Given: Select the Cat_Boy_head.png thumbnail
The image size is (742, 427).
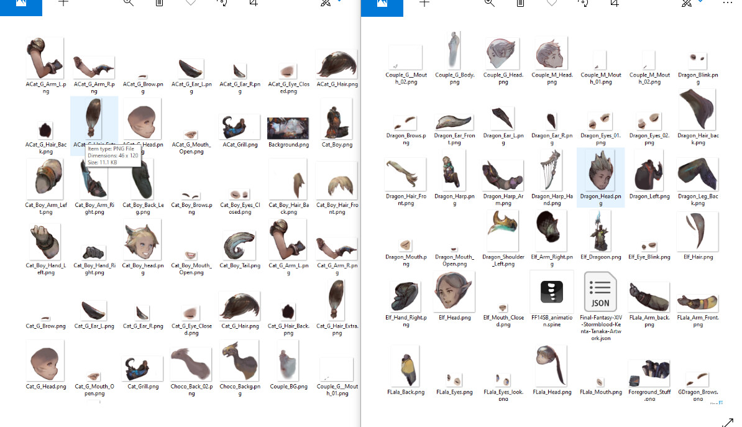Looking at the screenshot, I should (x=142, y=240).
